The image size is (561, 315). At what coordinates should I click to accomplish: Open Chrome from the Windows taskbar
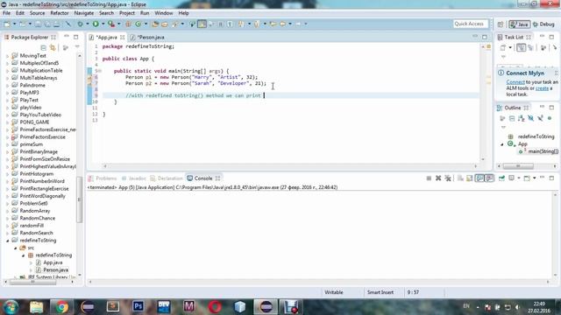point(62,306)
